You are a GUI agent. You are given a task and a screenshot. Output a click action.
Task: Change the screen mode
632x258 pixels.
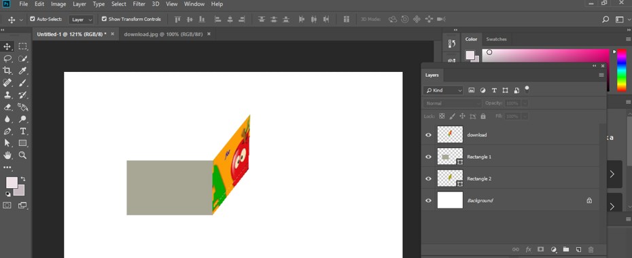pyautogui.click(x=22, y=205)
